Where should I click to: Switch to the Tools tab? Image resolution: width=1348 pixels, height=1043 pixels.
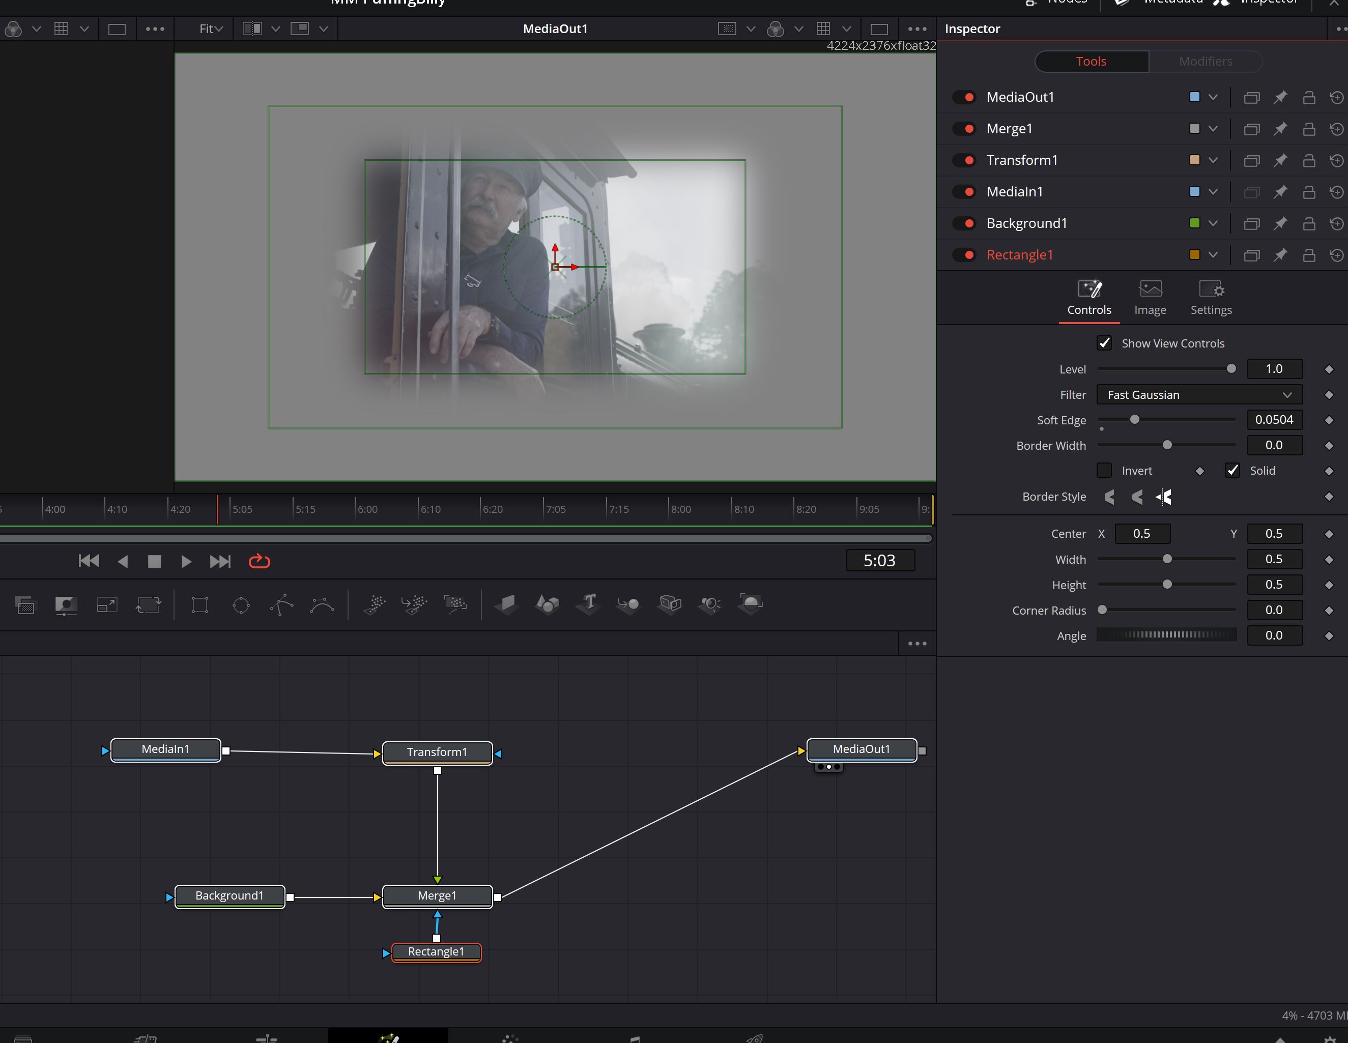pos(1091,61)
